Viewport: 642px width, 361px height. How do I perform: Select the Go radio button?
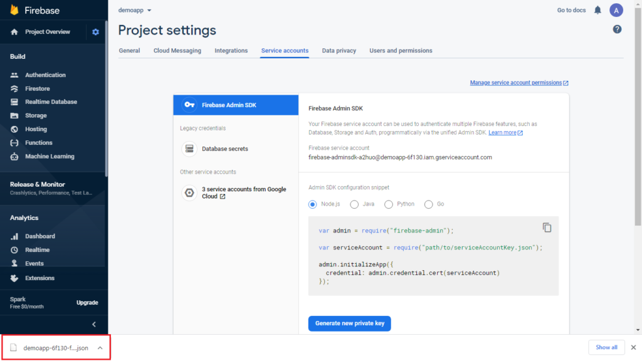click(x=428, y=204)
